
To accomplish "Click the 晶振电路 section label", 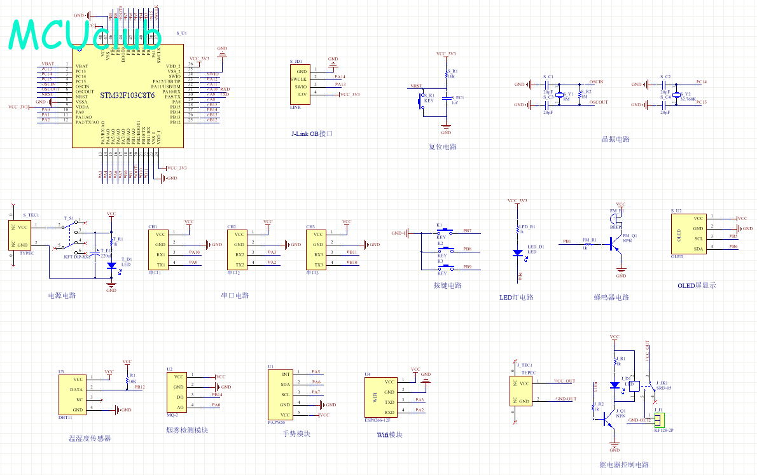I will pyautogui.click(x=615, y=139).
